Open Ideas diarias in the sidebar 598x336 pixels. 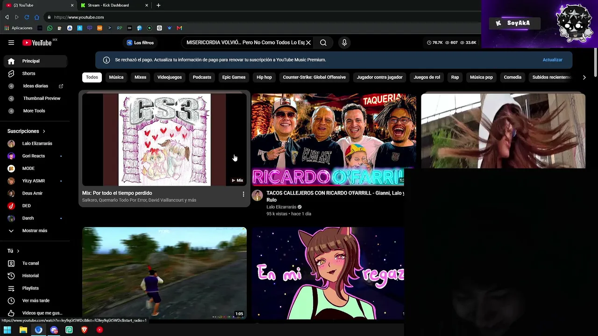[36, 86]
